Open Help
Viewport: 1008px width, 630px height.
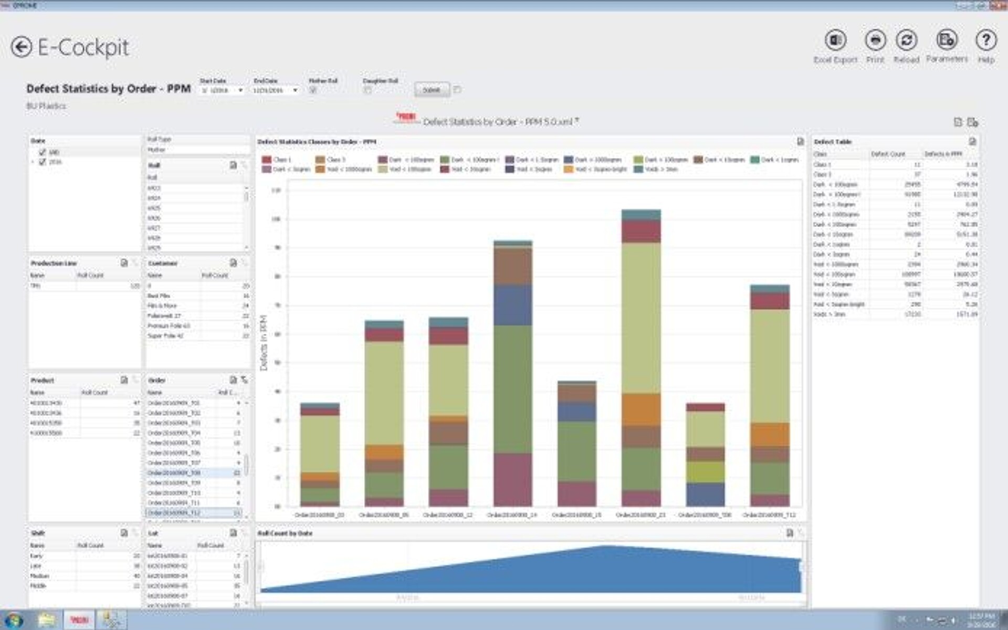tap(985, 40)
